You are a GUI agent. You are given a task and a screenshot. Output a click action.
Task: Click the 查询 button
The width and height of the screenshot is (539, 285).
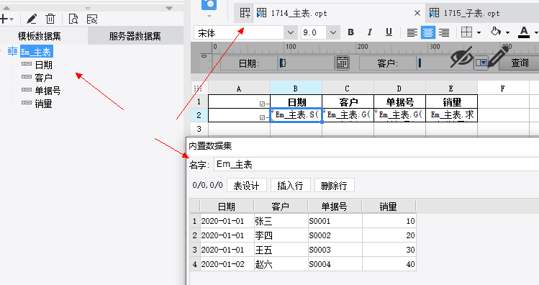coord(519,63)
